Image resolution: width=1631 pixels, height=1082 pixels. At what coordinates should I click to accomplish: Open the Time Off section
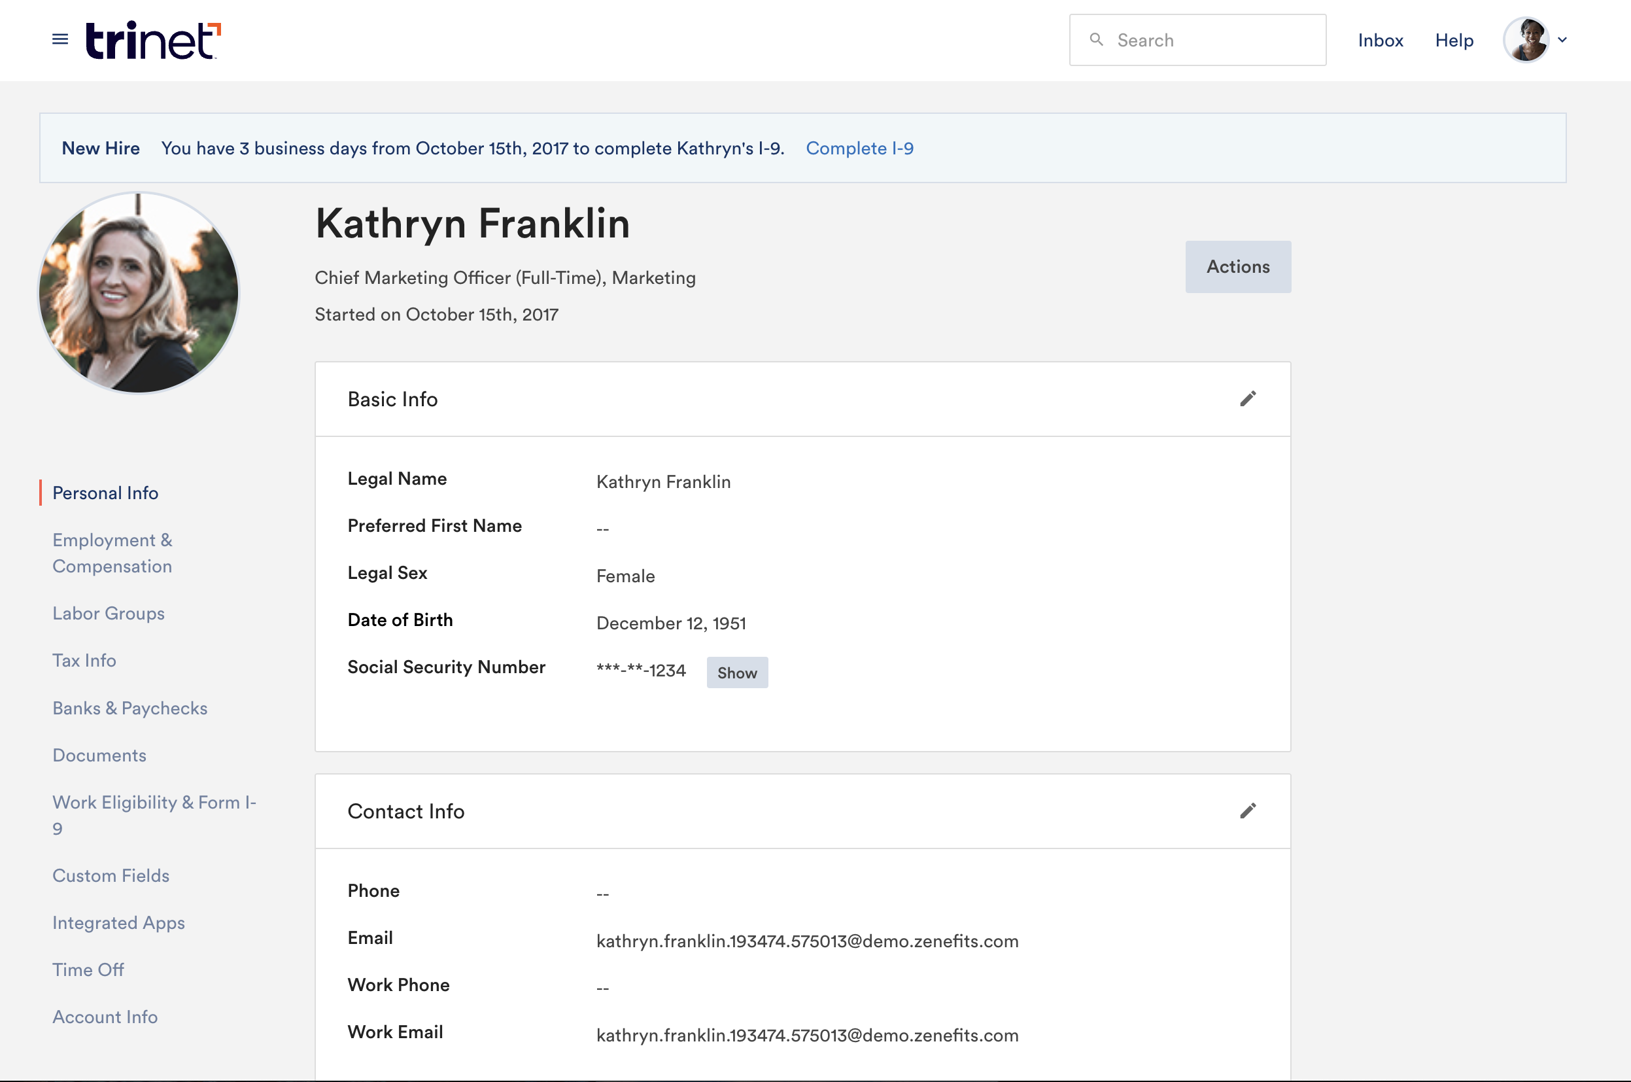coord(88,969)
